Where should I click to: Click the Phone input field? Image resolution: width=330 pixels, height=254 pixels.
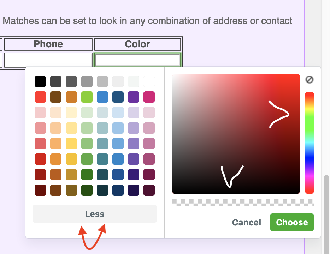coord(48,60)
